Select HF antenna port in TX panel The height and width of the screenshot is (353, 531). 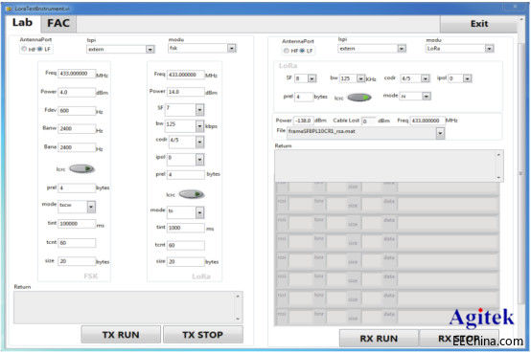(24, 49)
